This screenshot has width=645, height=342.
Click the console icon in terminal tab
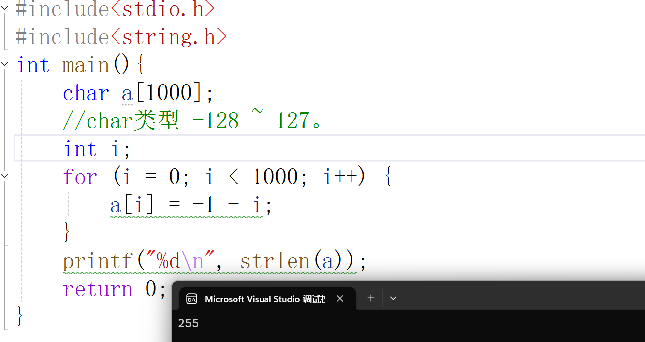pyautogui.click(x=192, y=299)
